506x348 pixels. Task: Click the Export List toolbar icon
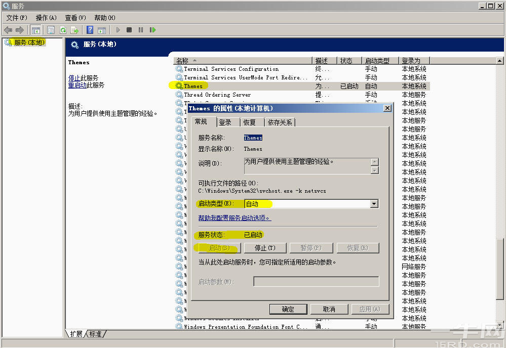click(x=74, y=29)
